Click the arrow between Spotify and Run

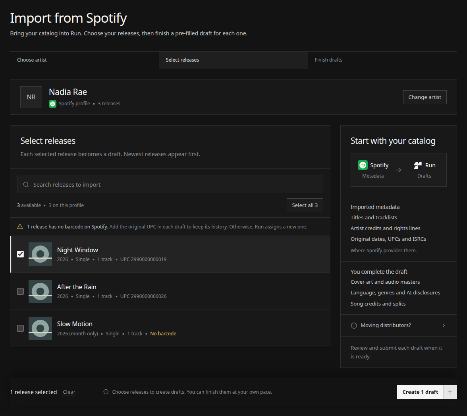(399, 170)
